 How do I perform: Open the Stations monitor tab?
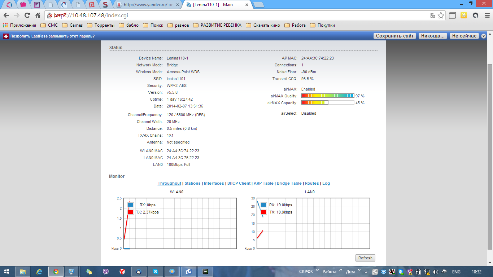pos(192,183)
